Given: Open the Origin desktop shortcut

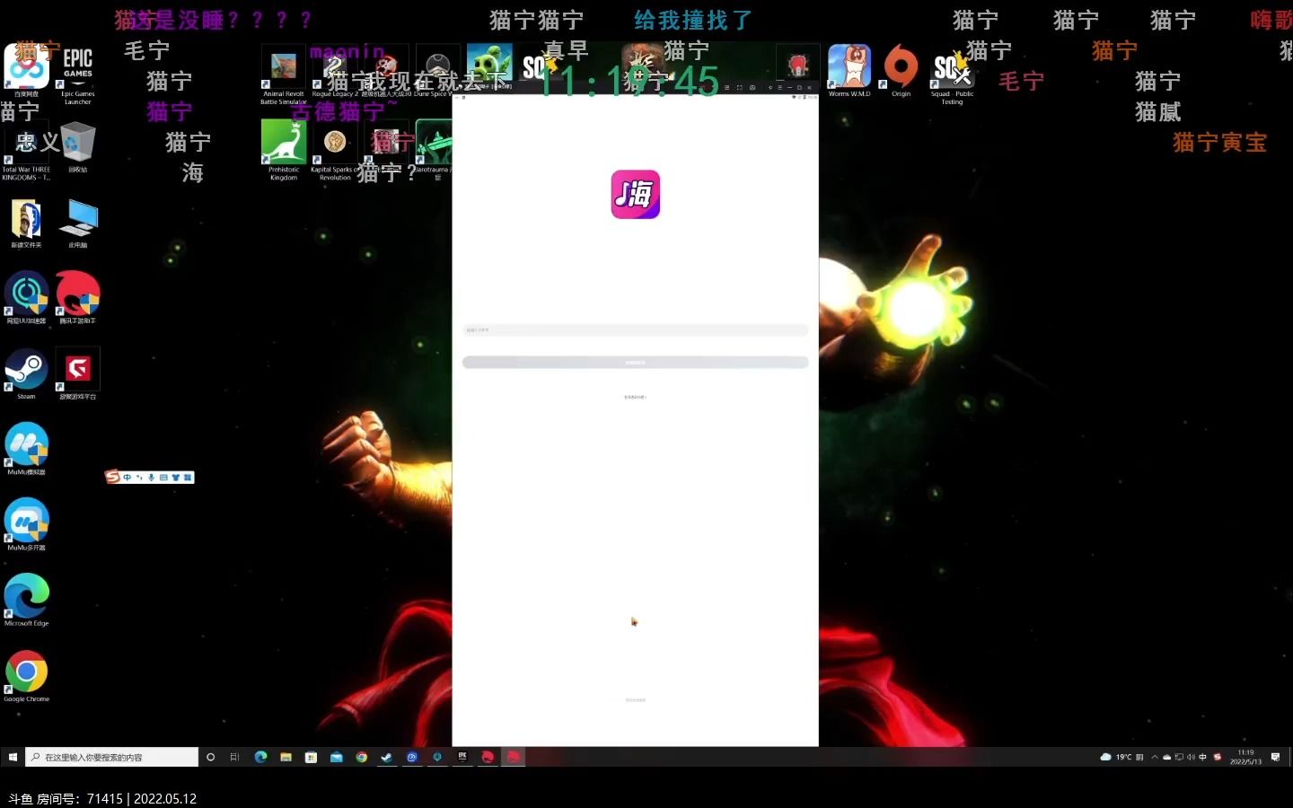Looking at the screenshot, I should point(901,71).
